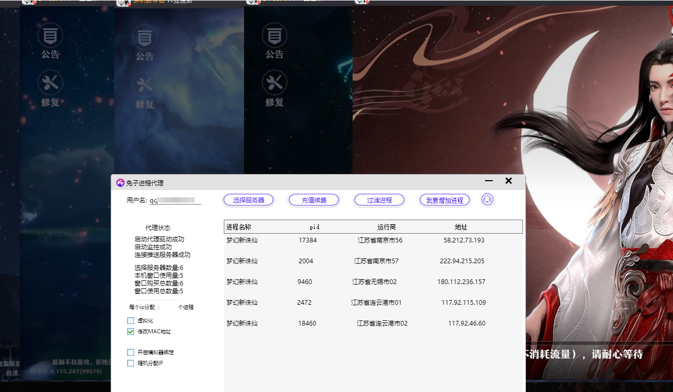Click the pid value 2472
This screenshot has width=673, height=392.
(304, 303)
